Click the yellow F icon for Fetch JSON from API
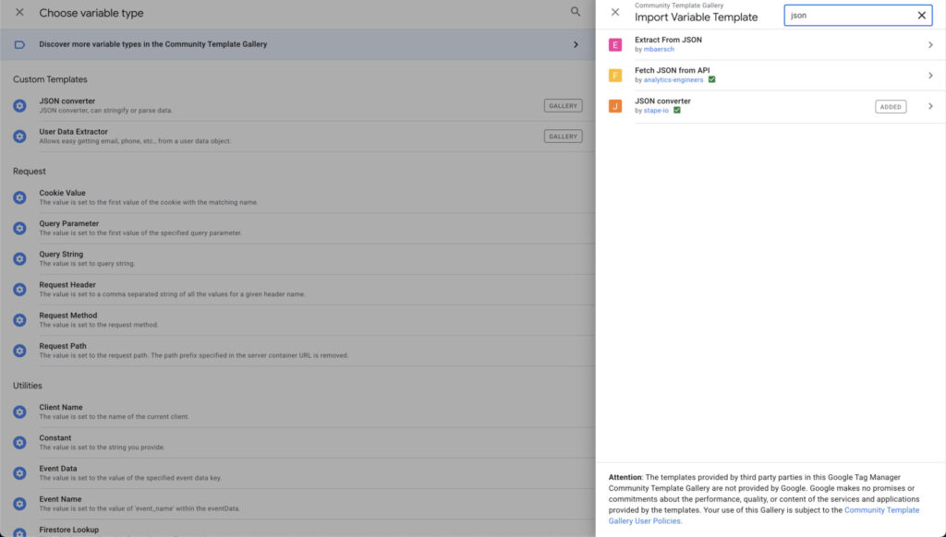This screenshot has width=946, height=537. [x=615, y=76]
